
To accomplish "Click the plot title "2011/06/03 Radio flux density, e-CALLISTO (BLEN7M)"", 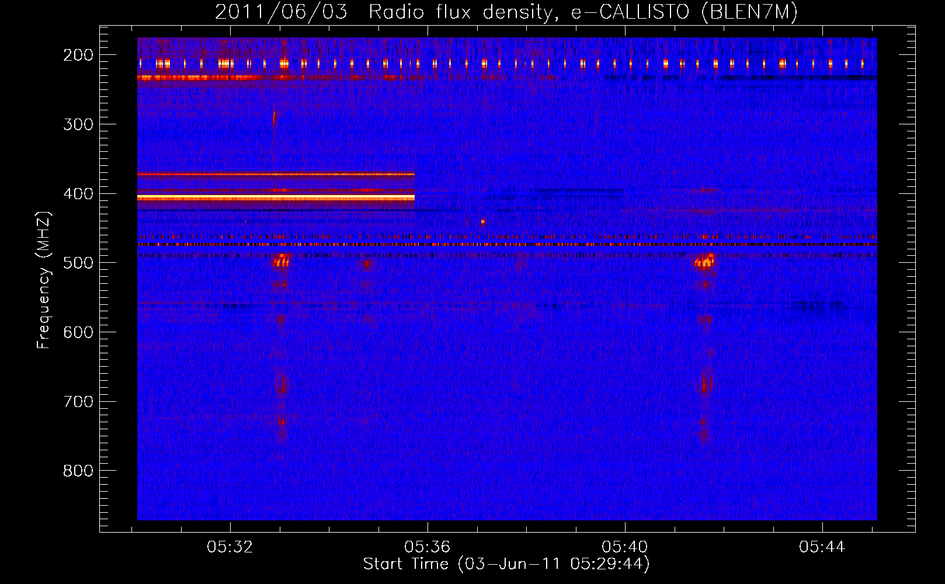I will tap(506, 12).
